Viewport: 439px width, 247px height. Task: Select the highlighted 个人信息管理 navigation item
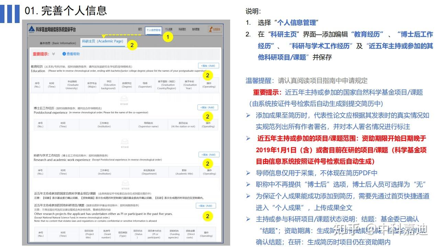pos(153,29)
